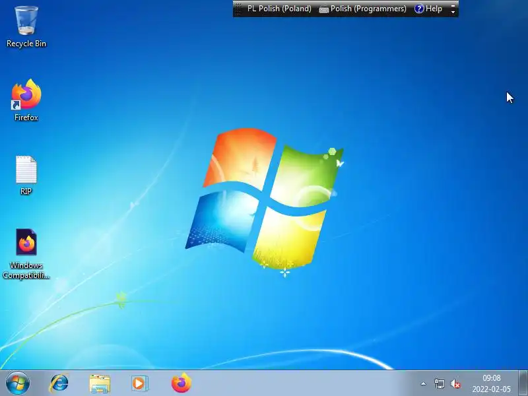Viewport: 528px width, 396px height.
Task: Open the network status tray icon
Action: [440, 383]
